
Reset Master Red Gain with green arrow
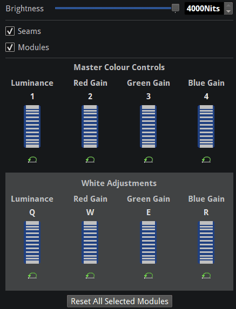pos(90,160)
